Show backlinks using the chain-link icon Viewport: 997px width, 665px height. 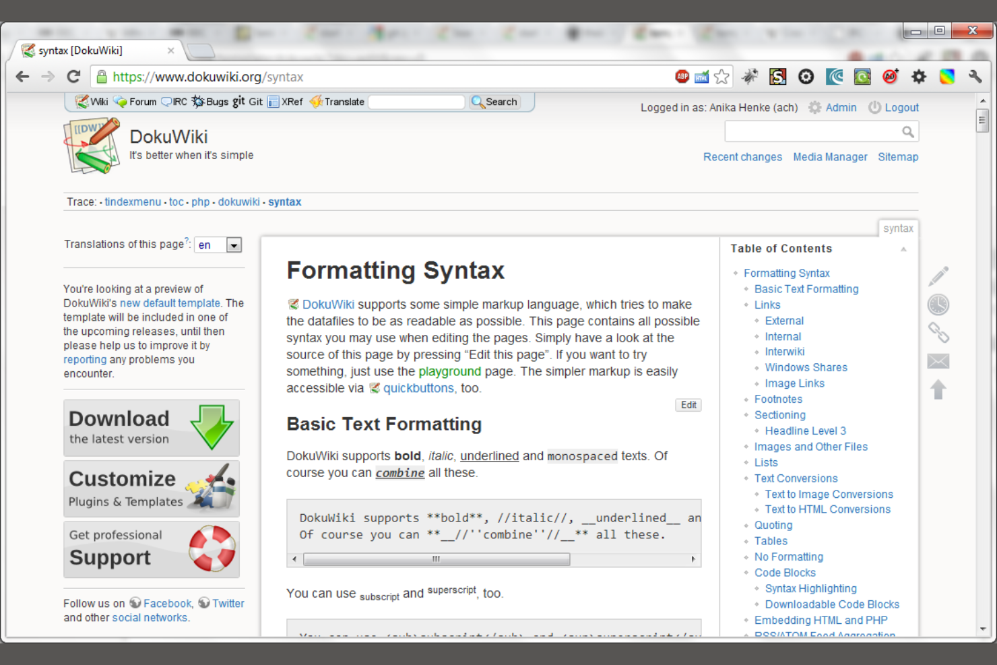[938, 333]
